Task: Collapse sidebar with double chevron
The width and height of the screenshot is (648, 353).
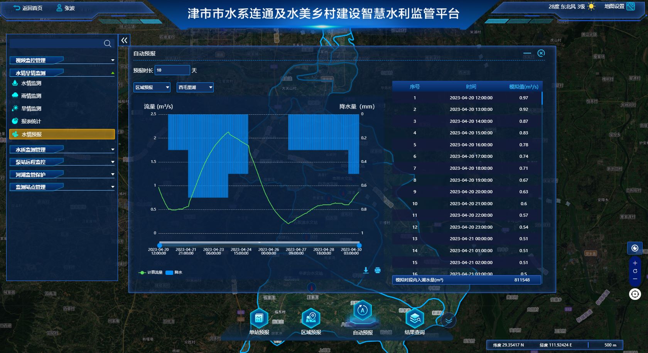Action: point(124,40)
